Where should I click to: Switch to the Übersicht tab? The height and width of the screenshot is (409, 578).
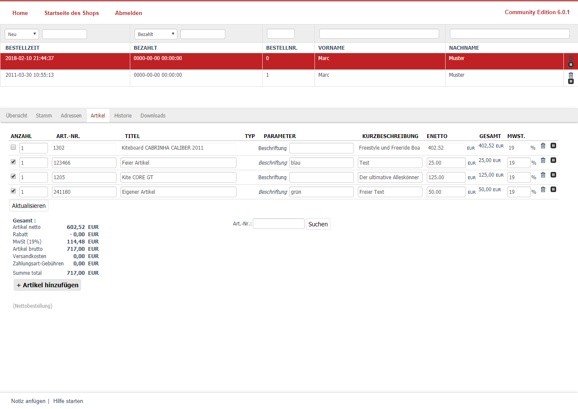click(x=17, y=116)
